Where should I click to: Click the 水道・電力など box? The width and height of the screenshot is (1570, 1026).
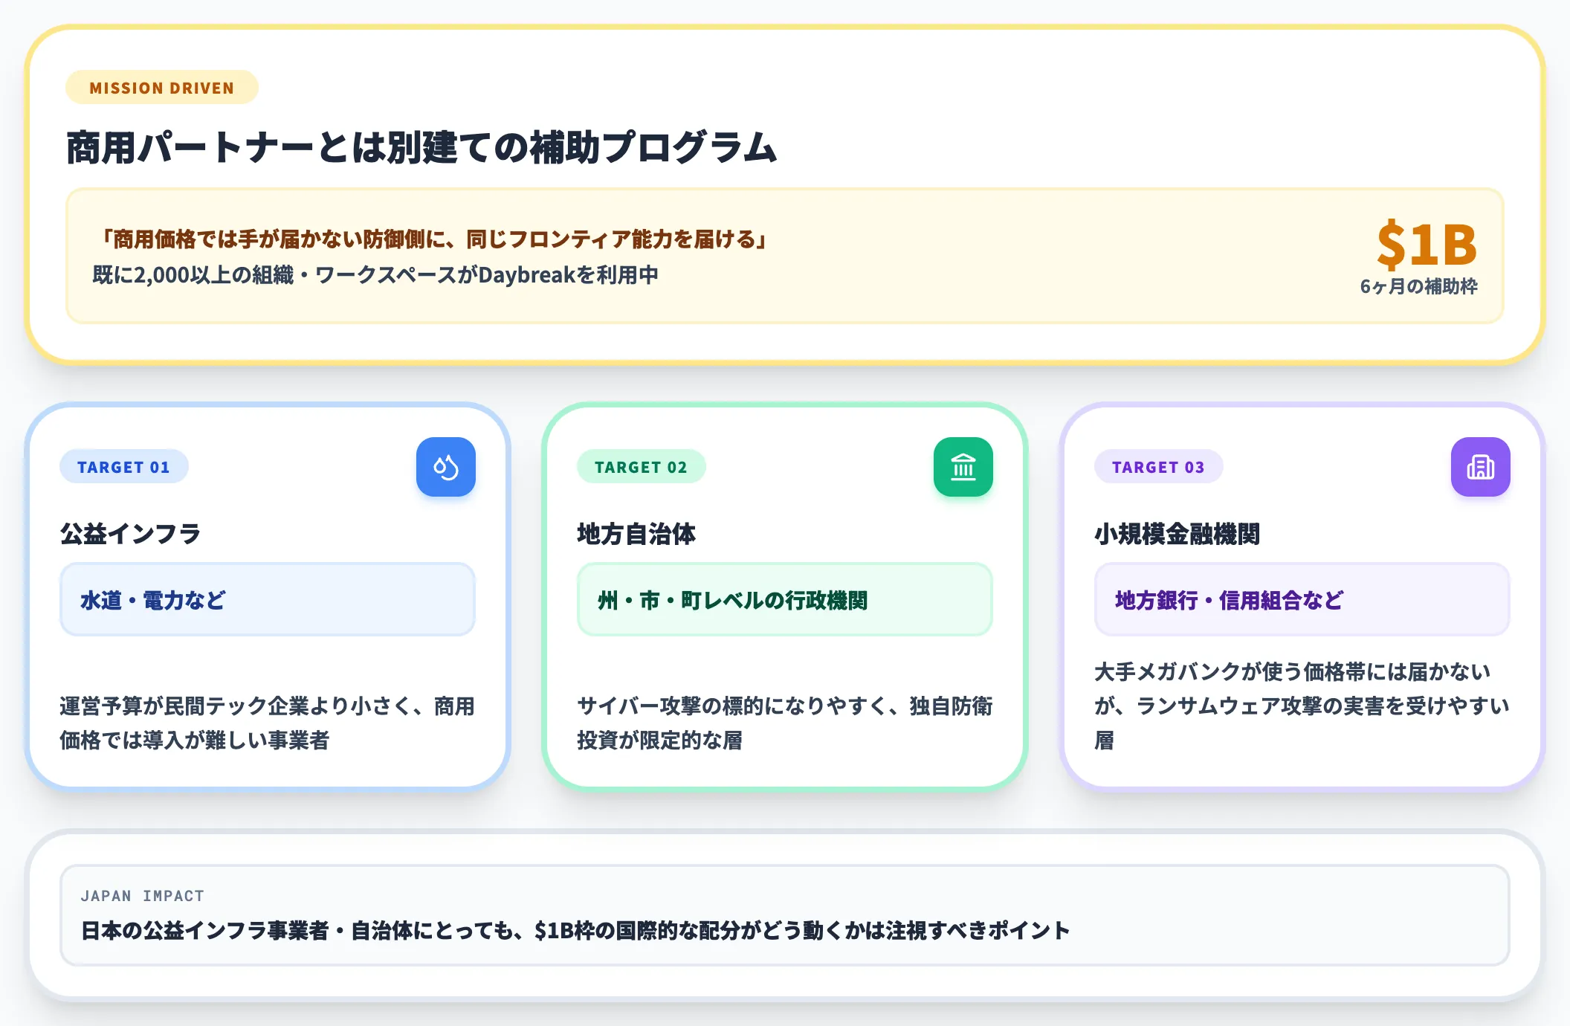(268, 599)
